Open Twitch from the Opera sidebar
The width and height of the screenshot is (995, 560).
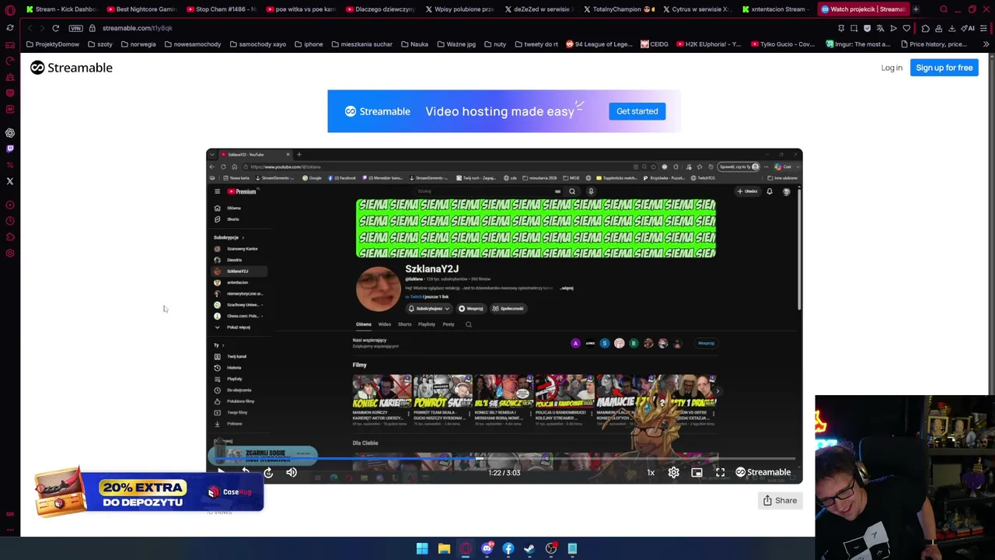tap(10, 149)
